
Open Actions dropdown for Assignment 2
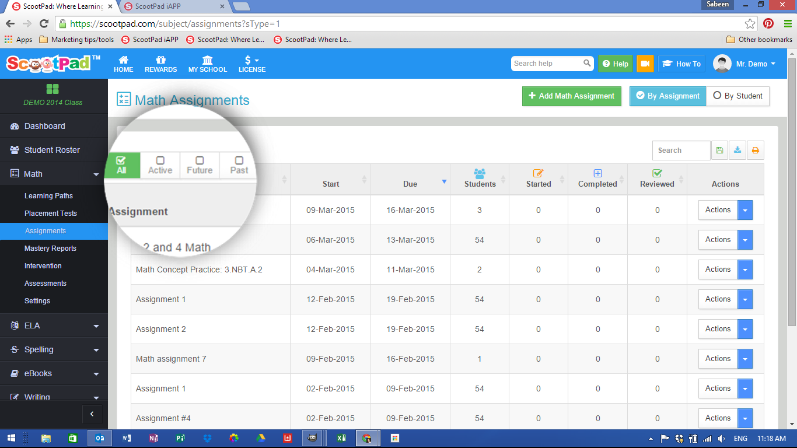[x=744, y=329]
